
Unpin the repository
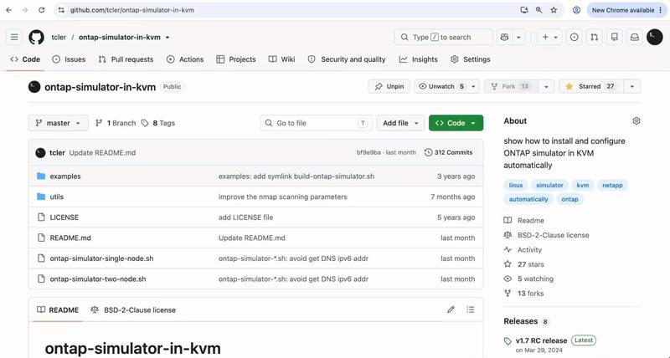pyautogui.click(x=389, y=86)
